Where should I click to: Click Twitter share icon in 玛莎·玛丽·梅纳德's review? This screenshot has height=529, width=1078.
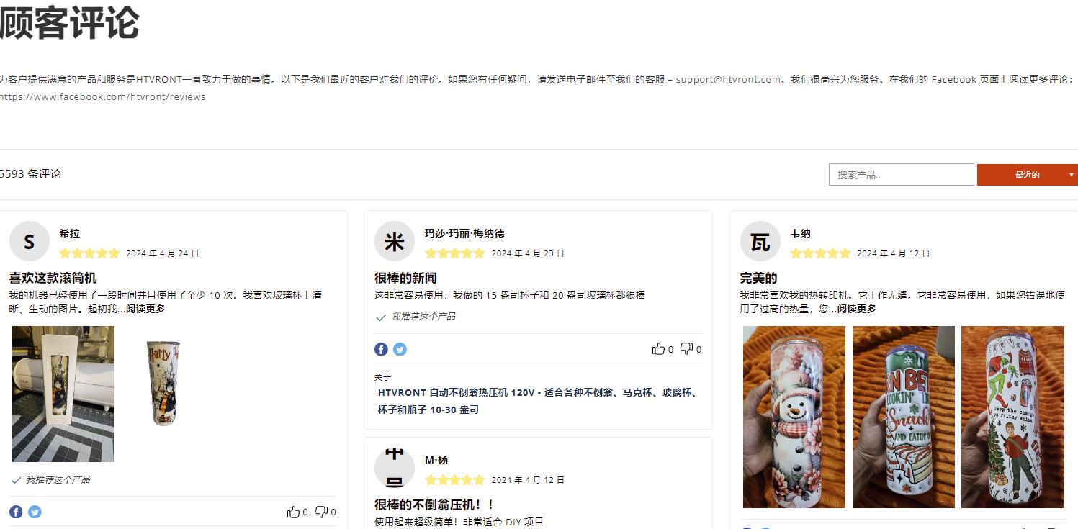coord(400,349)
